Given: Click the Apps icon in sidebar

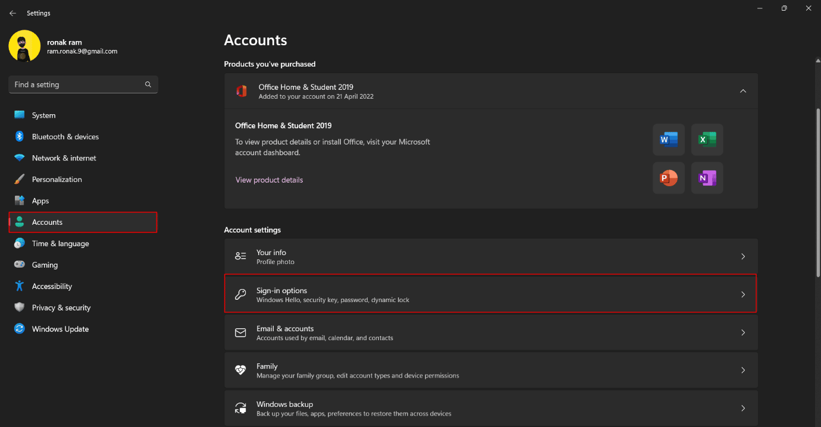Looking at the screenshot, I should click(20, 201).
